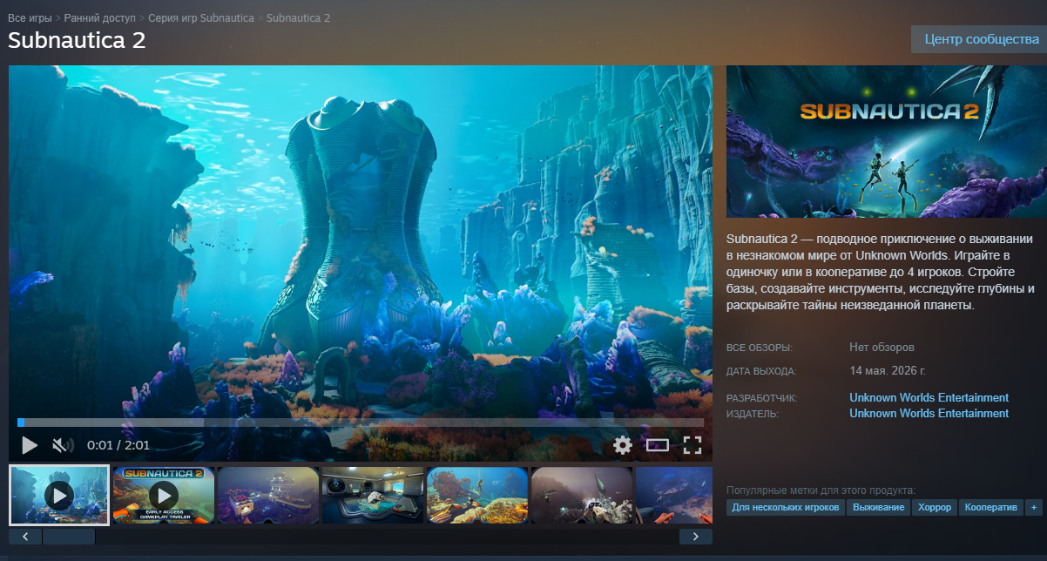Select the Кооператив tag
This screenshot has width=1047, height=561.
(991, 507)
